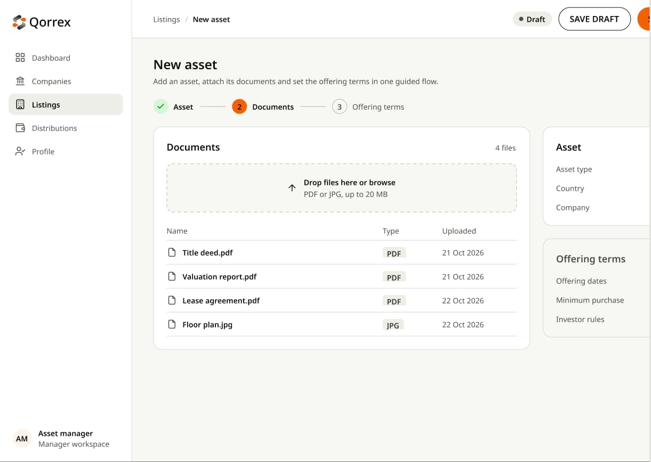
Task: Open Lease agreement.pdf file name
Action: (x=221, y=301)
